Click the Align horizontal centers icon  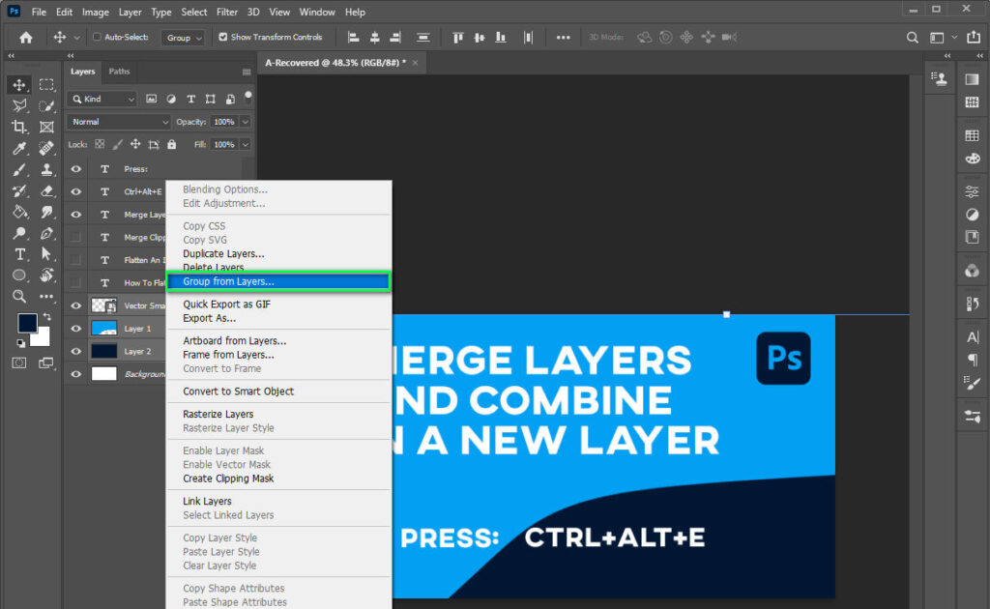pos(375,37)
